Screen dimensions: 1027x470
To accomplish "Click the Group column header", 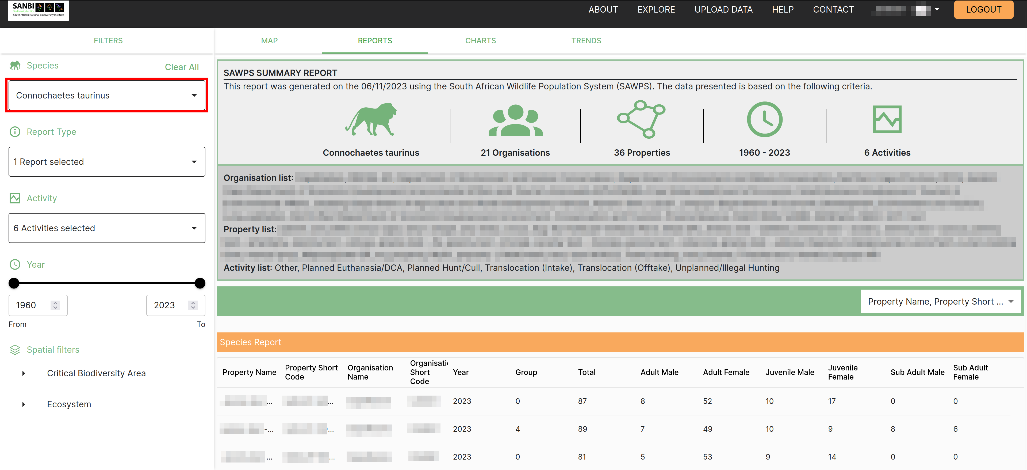I will 526,372.
